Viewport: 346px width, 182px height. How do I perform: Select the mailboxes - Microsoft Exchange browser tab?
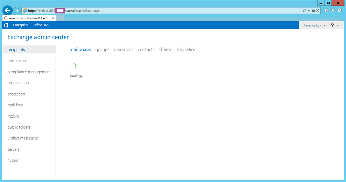point(29,18)
